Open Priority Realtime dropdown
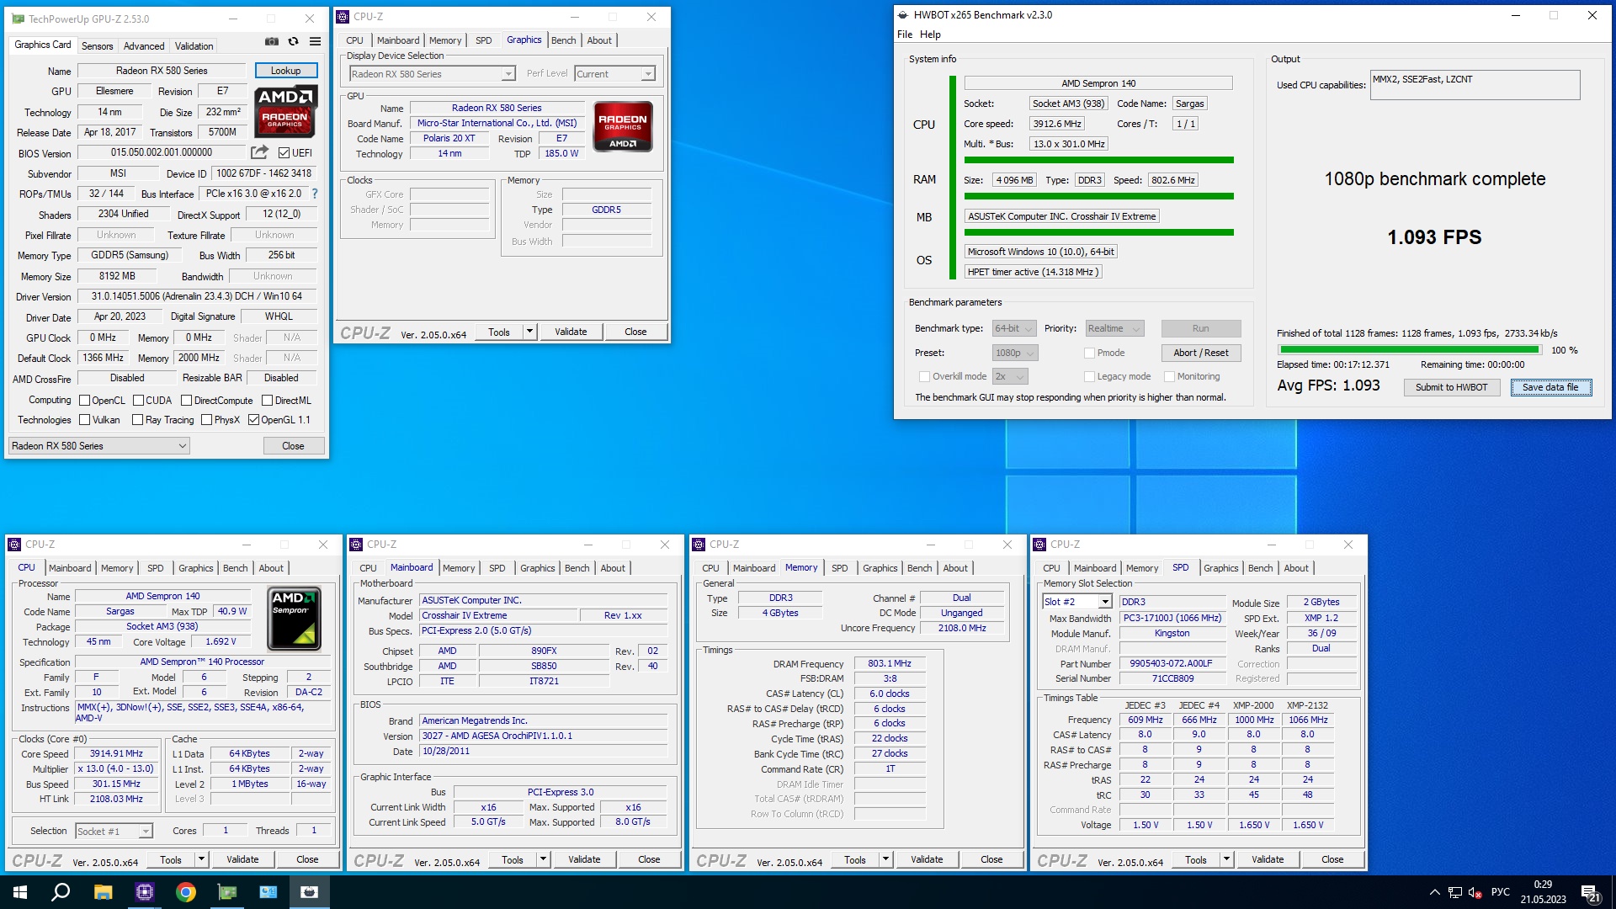The width and height of the screenshot is (1616, 909). (x=1114, y=328)
